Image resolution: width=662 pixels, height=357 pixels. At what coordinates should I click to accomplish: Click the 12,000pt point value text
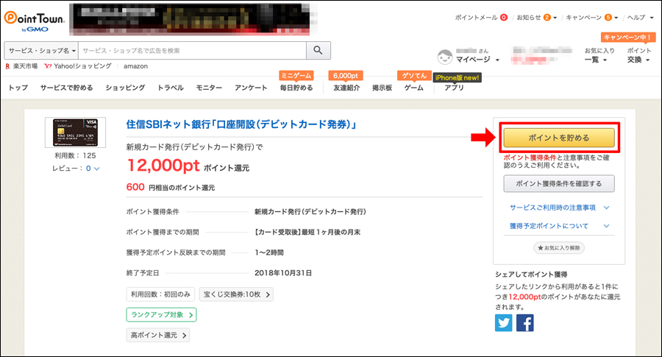coord(163,165)
